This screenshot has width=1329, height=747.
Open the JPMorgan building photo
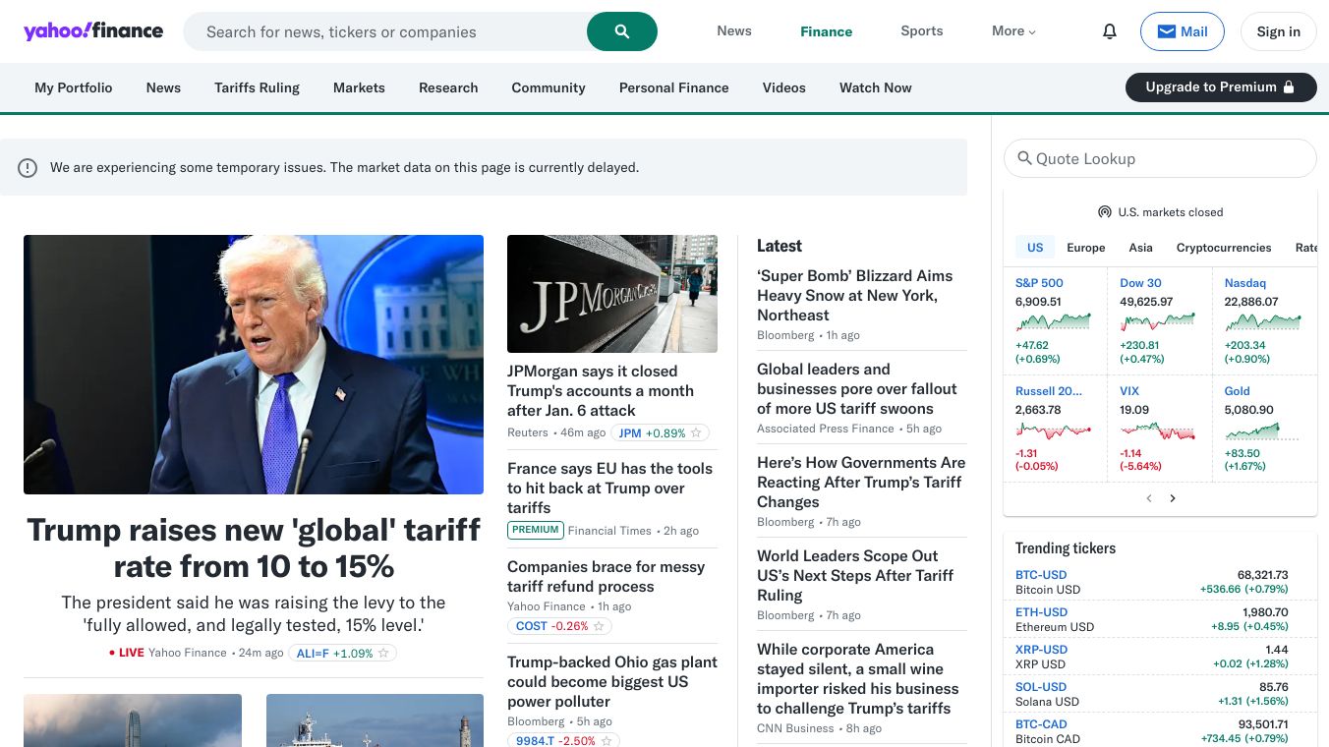612,294
